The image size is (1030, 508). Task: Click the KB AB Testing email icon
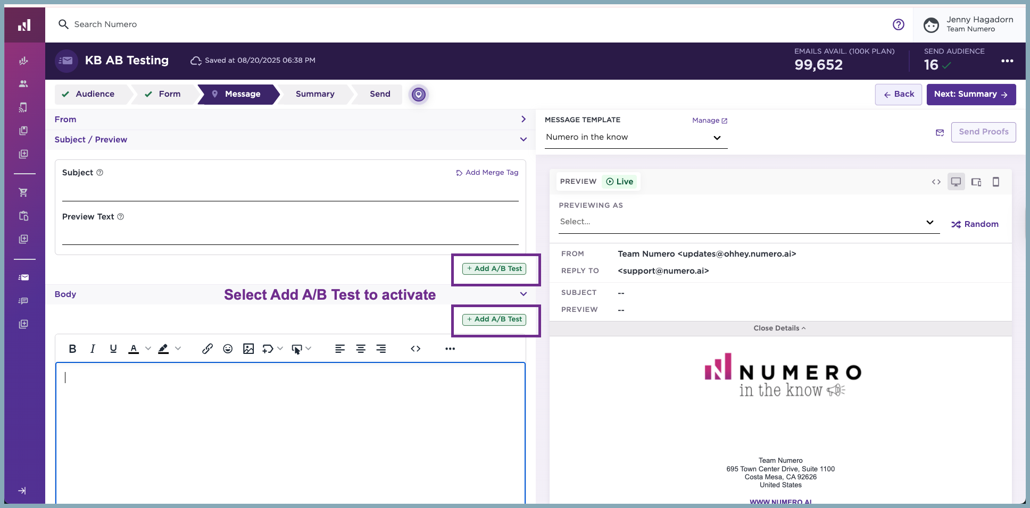tap(67, 61)
